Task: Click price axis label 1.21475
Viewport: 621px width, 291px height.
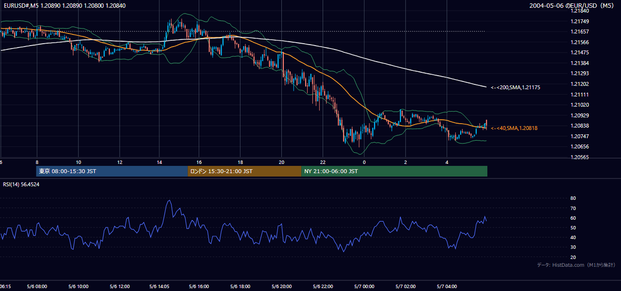Action: click(x=580, y=52)
